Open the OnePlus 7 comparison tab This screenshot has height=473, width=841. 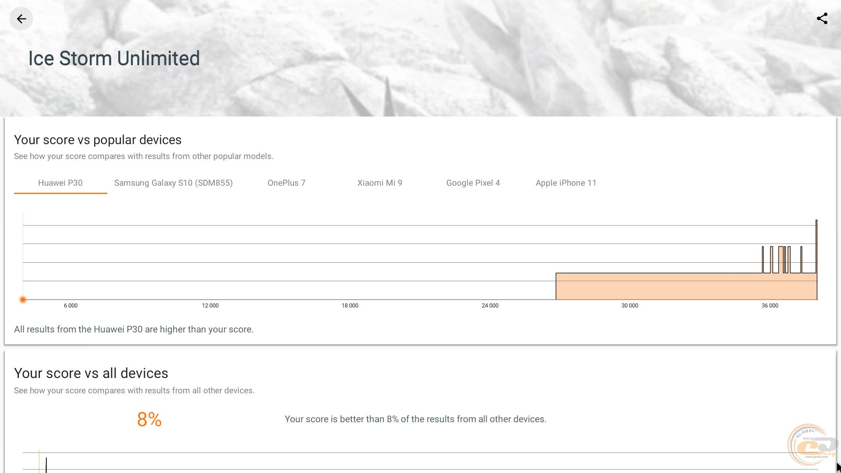(x=286, y=183)
